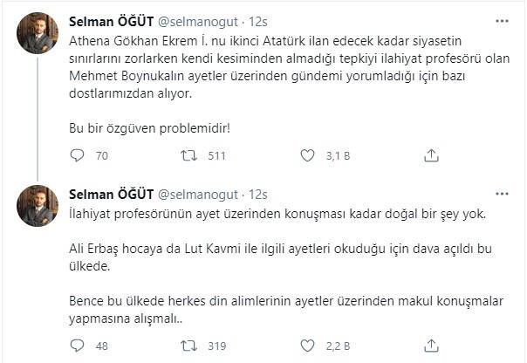The width and height of the screenshot is (527, 363).
Task: Click the 12s timestamp on second tweet
Action: pos(257,194)
